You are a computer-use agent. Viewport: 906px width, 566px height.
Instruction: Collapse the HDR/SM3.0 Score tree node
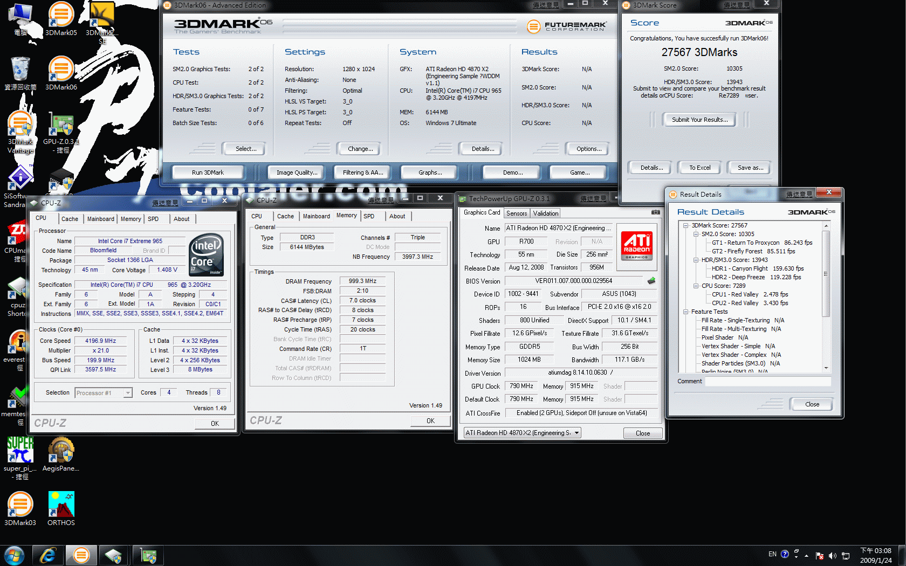tap(696, 260)
